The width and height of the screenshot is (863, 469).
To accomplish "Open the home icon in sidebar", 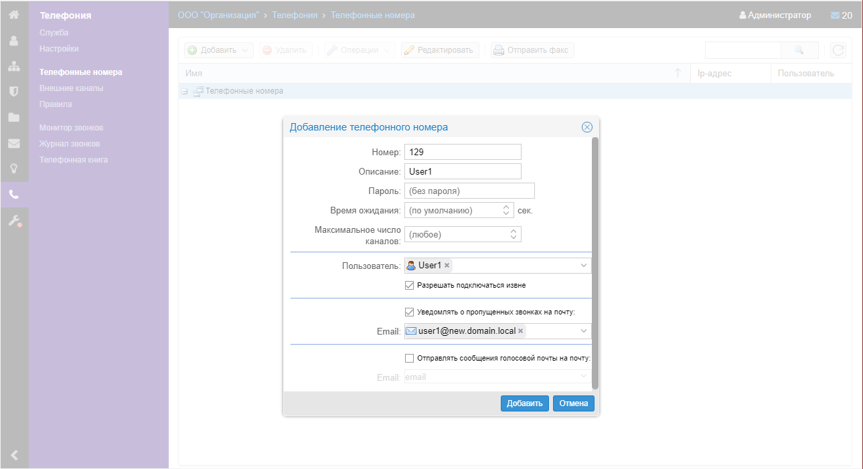I will tap(13, 15).
